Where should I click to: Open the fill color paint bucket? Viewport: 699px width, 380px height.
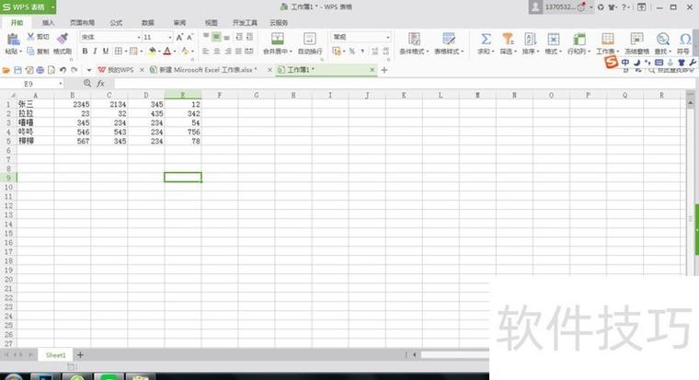[x=152, y=52]
